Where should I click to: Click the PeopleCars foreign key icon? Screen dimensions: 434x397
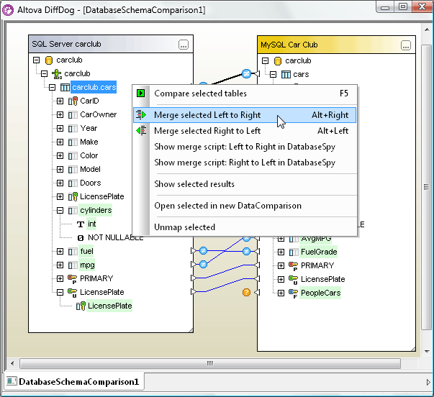[294, 293]
